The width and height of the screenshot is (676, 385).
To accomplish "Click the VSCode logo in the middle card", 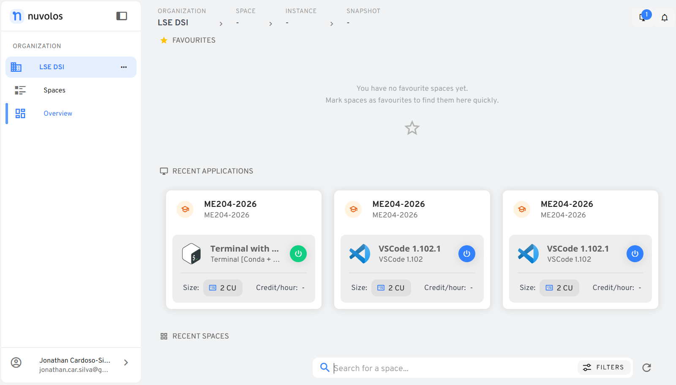I will [360, 254].
